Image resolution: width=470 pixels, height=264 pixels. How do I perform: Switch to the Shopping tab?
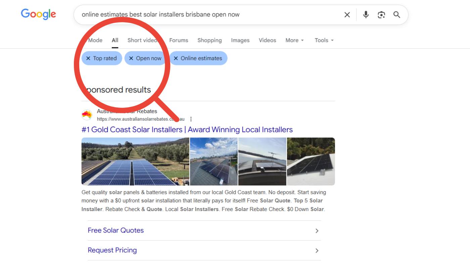pyautogui.click(x=209, y=40)
